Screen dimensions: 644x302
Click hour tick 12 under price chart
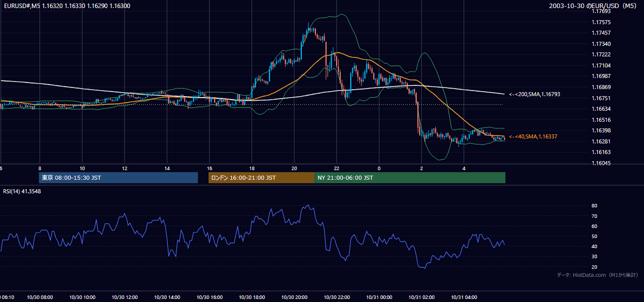[124, 169]
